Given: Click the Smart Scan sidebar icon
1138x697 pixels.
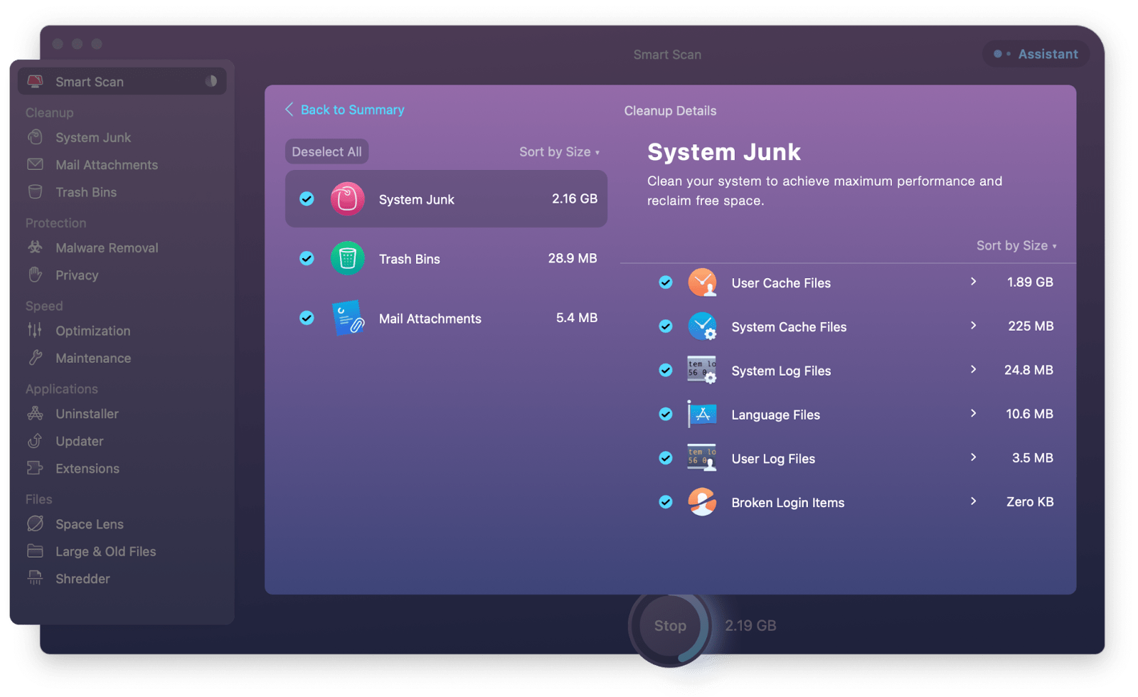Looking at the screenshot, I should pyautogui.click(x=35, y=81).
